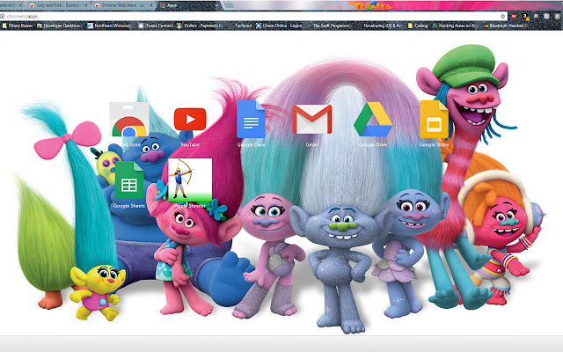Open the Gmail app
Viewport: 563px width, 352px height.
click(x=311, y=120)
